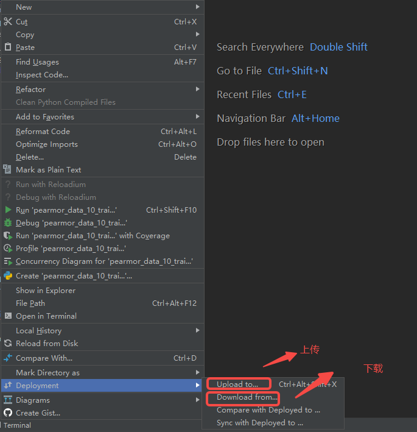Click the Alt+Home Navigation Bar hint
Image resolution: width=417 pixels, height=432 pixels.
point(315,118)
